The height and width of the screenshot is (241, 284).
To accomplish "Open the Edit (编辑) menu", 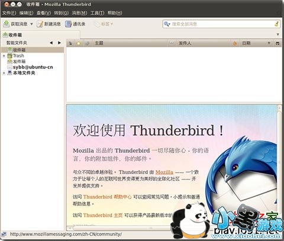I will coord(26,13).
